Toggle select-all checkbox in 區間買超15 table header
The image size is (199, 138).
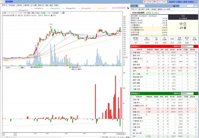(x=132, y=50)
